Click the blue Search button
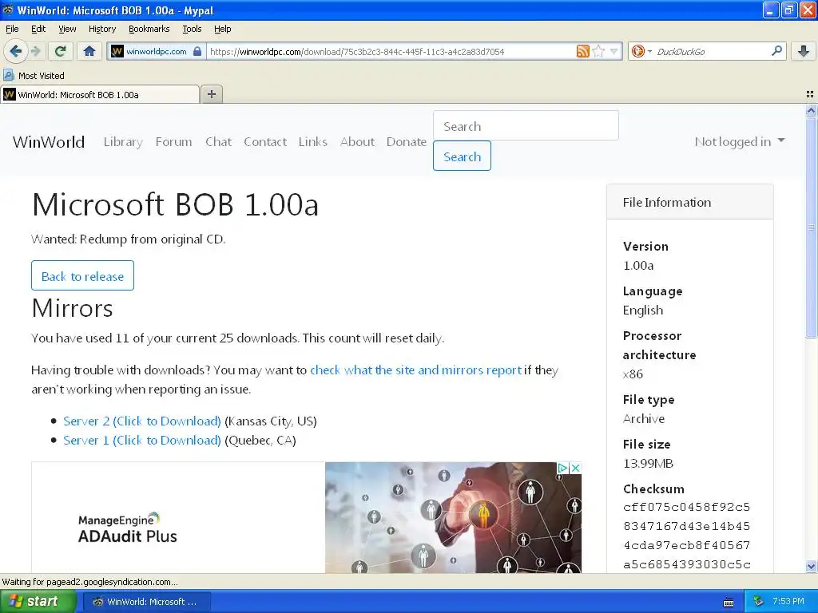Image resolution: width=818 pixels, height=613 pixels. point(463,156)
